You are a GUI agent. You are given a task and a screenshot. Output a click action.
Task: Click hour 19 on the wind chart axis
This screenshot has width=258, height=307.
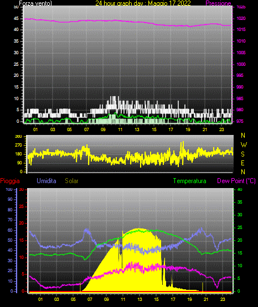188,129
